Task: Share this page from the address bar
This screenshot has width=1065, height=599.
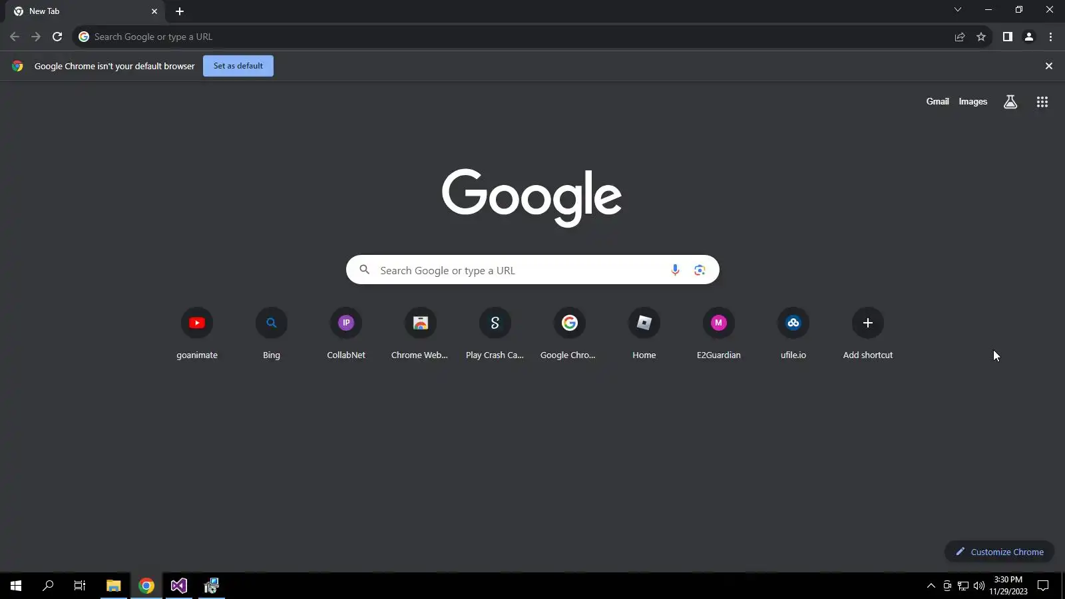Action: tap(960, 37)
